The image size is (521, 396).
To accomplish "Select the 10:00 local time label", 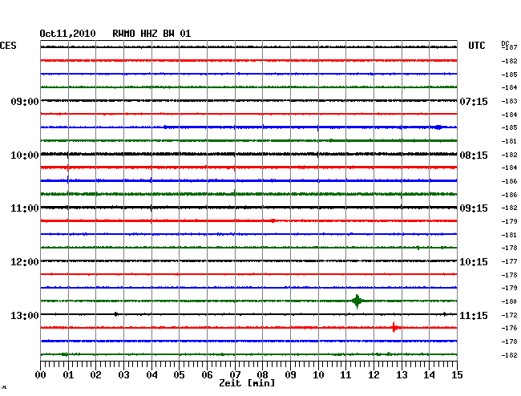I will pos(25,156).
